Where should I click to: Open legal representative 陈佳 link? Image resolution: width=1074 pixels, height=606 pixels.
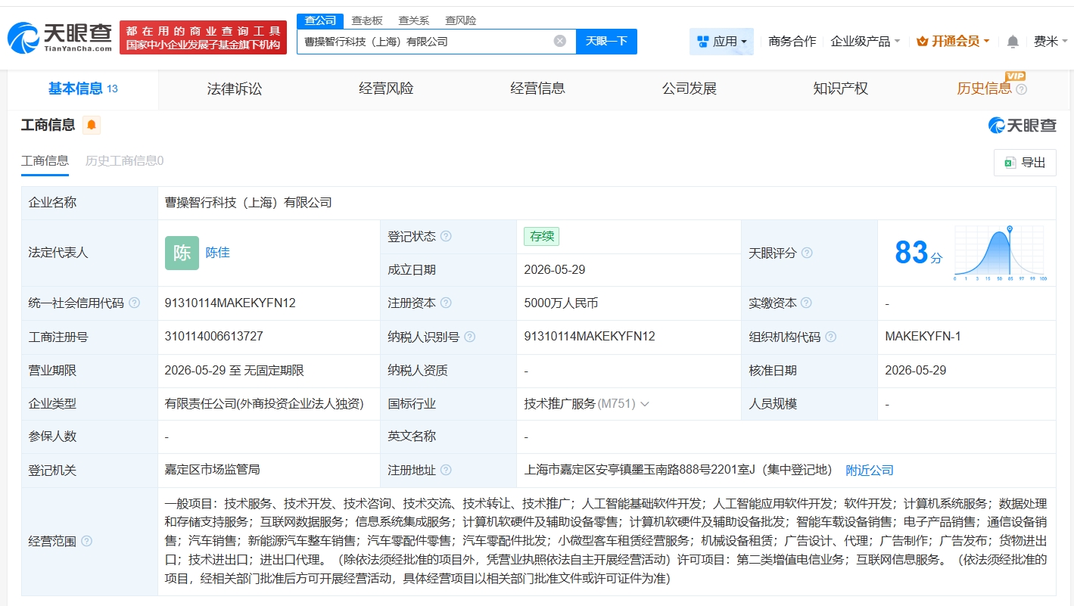[x=218, y=253]
